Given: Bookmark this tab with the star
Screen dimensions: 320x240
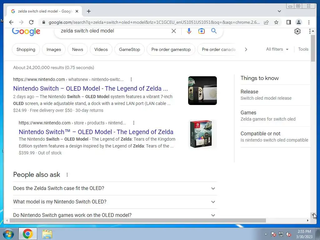Looking at the screenshot, I should pyautogui.click(x=276, y=22).
